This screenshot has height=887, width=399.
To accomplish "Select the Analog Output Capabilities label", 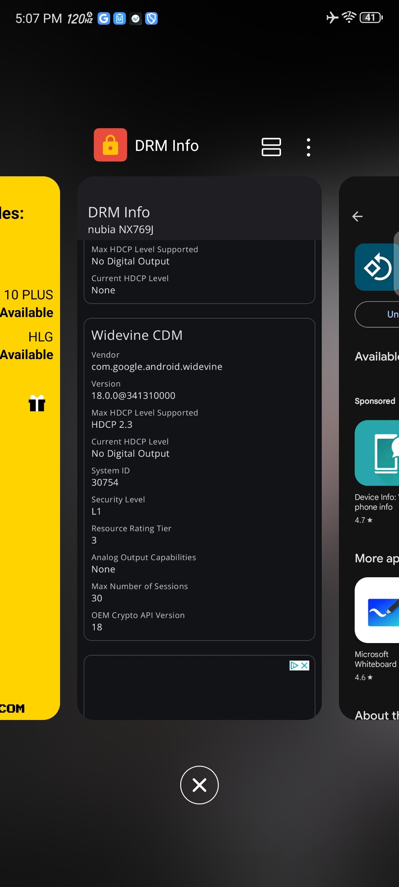I will pyautogui.click(x=143, y=557).
